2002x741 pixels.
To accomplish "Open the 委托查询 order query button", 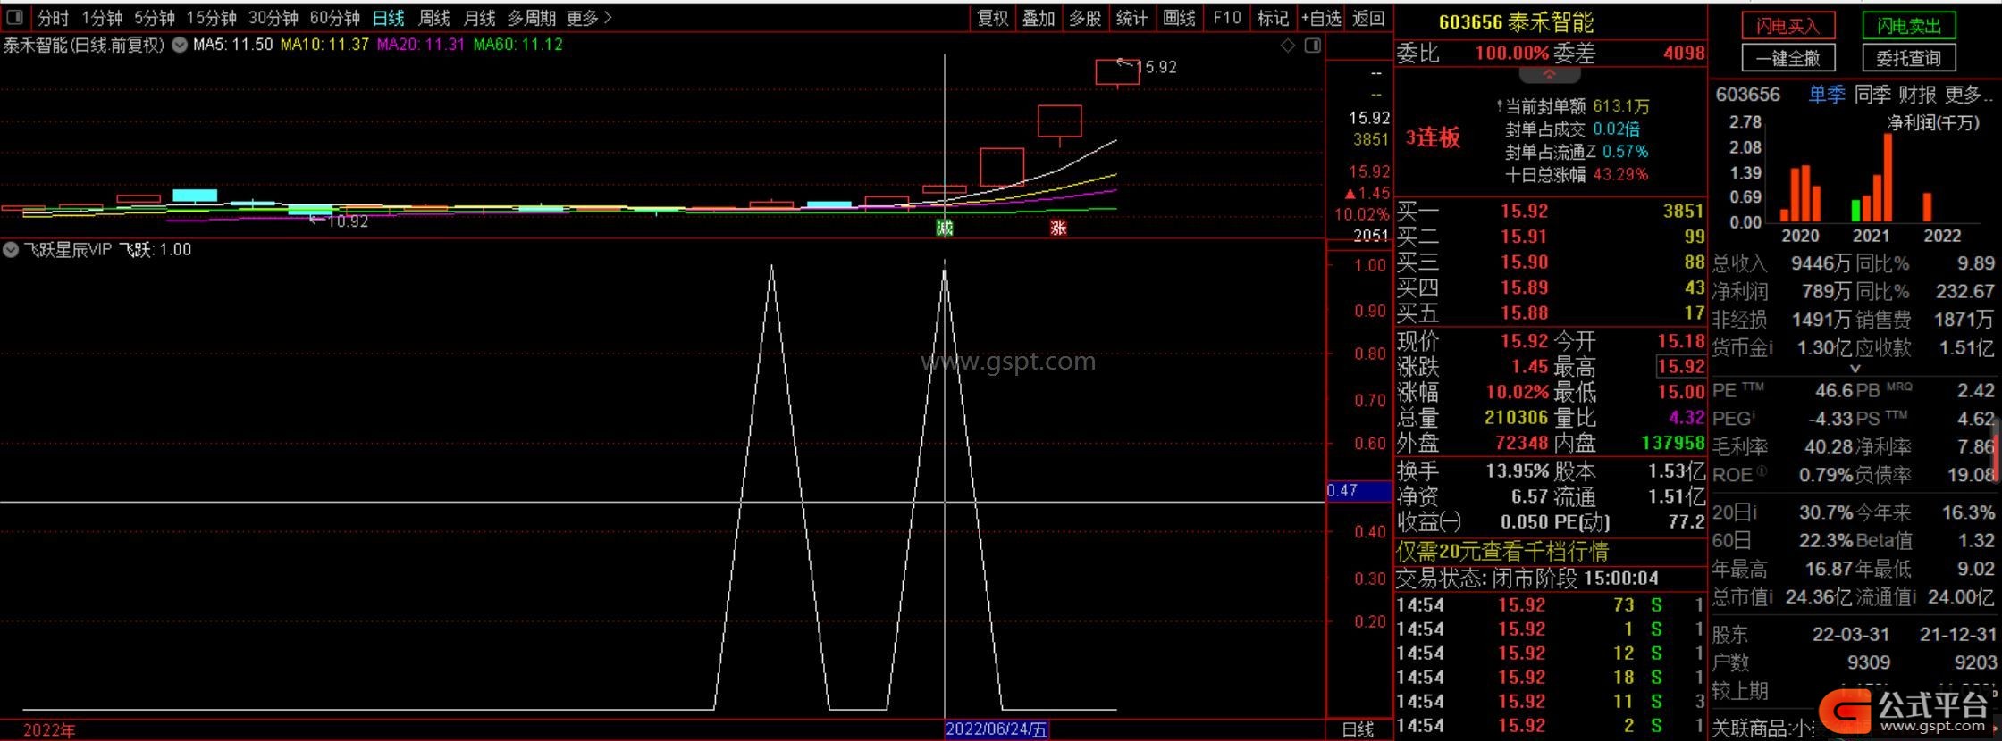I will 1908,58.
